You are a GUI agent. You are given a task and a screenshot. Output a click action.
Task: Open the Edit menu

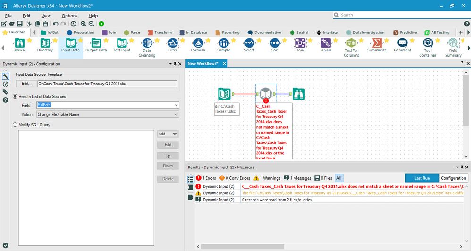26,16
